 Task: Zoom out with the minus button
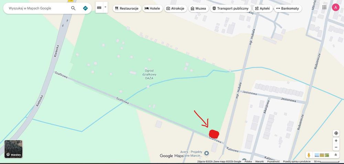pyautogui.click(x=336, y=148)
